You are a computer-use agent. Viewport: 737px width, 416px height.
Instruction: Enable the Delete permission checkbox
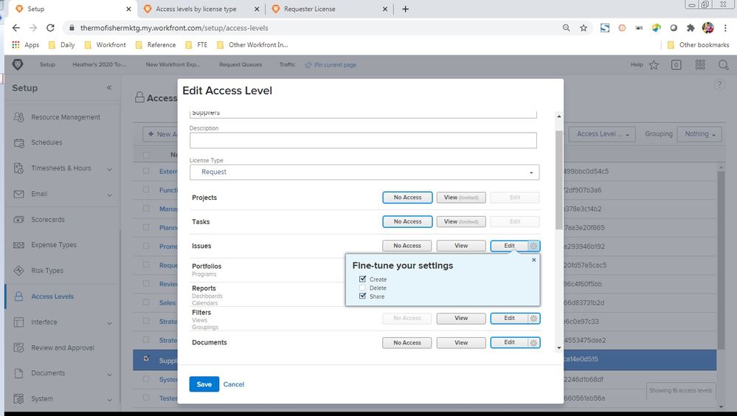point(362,288)
